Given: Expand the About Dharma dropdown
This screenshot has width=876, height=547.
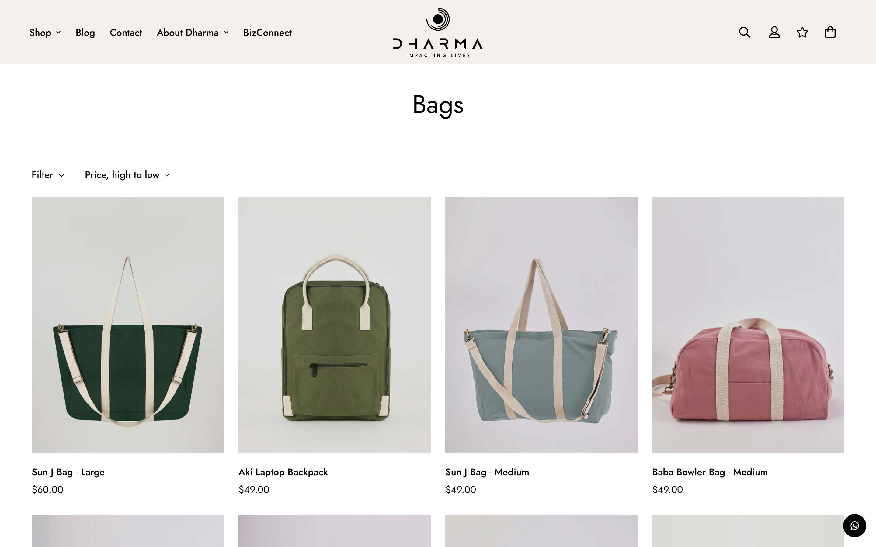Looking at the screenshot, I should [x=193, y=33].
